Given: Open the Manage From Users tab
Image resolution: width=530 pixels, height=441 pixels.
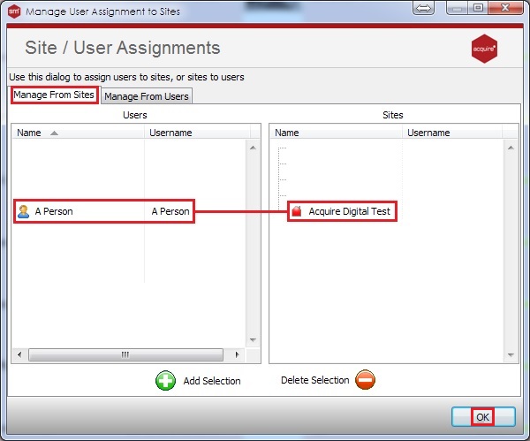Looking at the screenshot, I should tap(147, 96).
